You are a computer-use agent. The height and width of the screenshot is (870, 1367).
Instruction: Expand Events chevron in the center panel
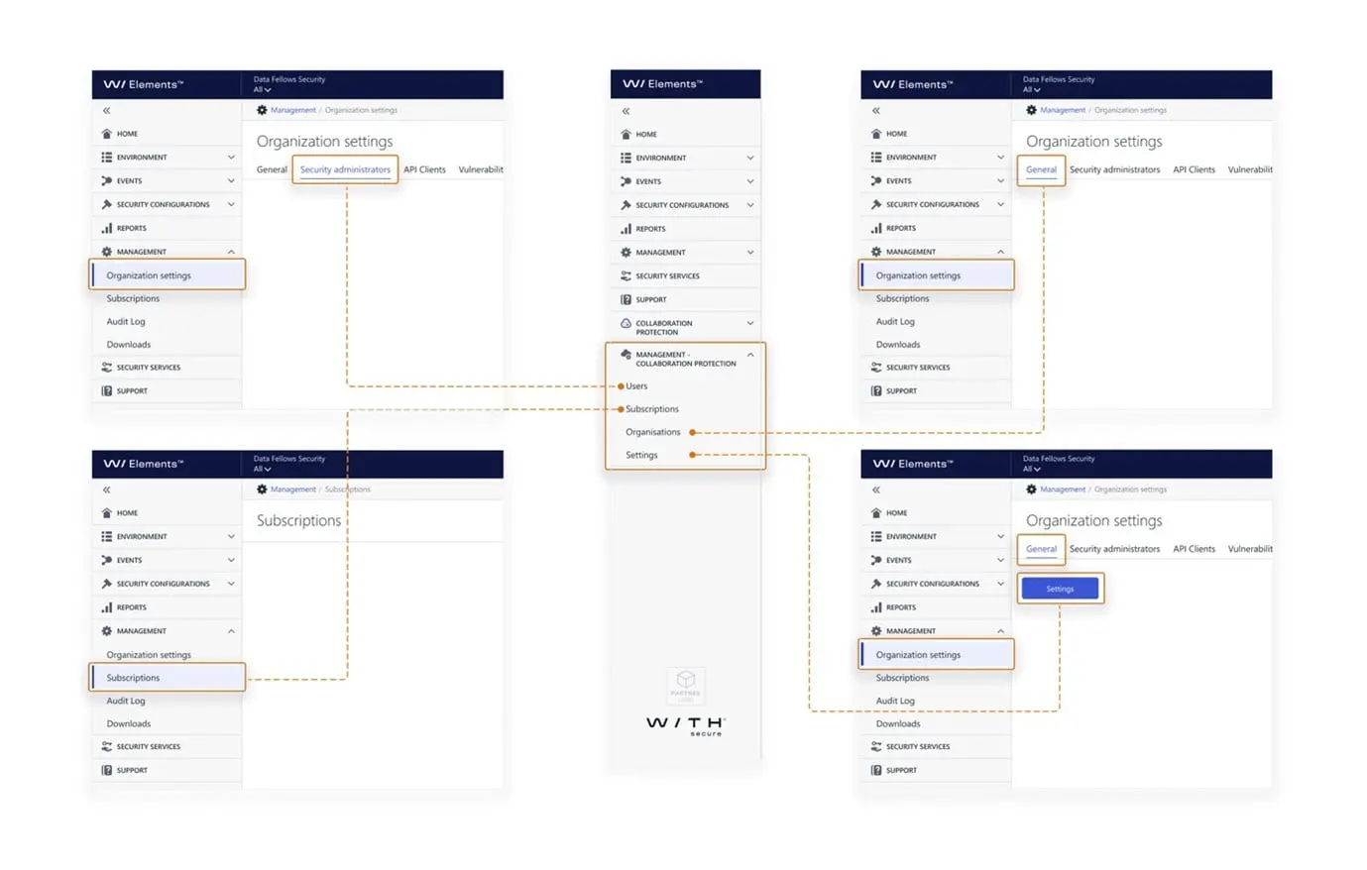click(x=750, y=181)
